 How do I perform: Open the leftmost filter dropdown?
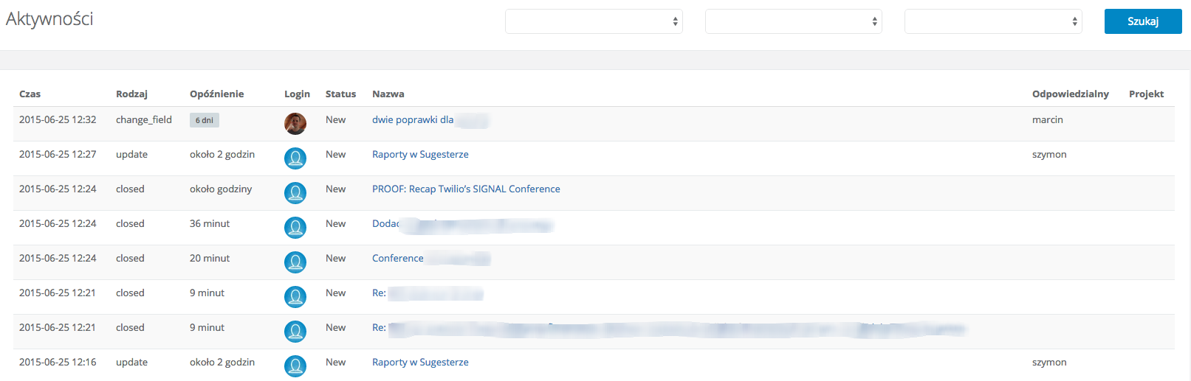click(594, 21)
